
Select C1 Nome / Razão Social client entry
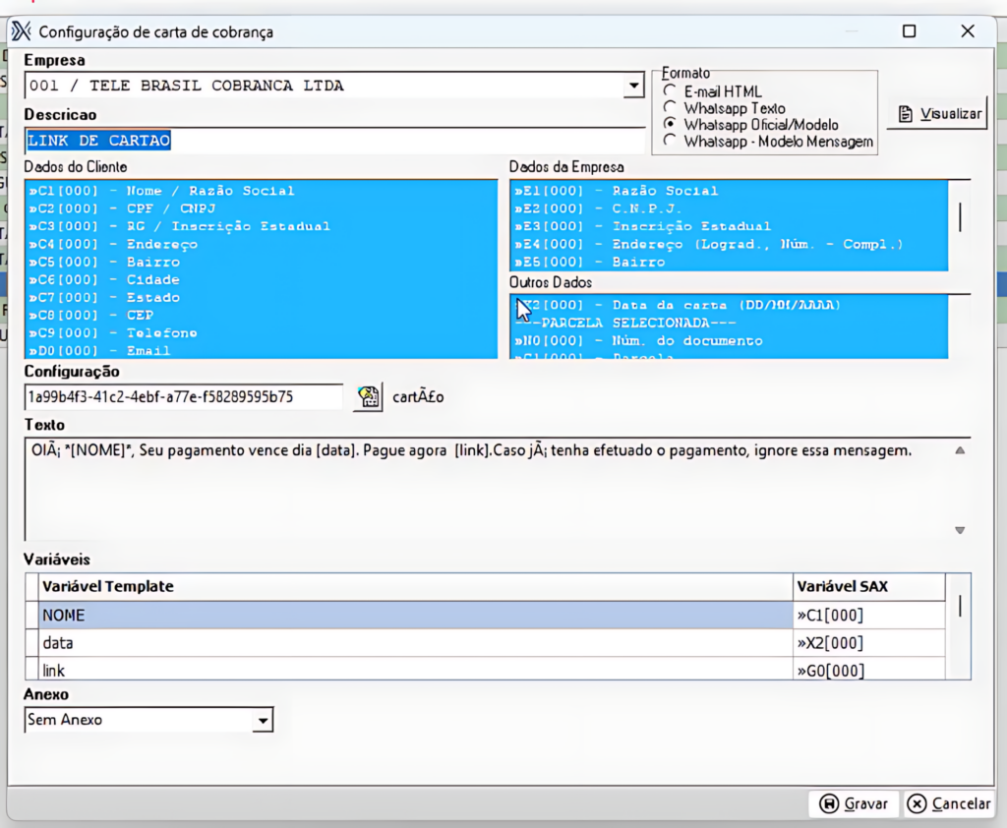[261, 191]
